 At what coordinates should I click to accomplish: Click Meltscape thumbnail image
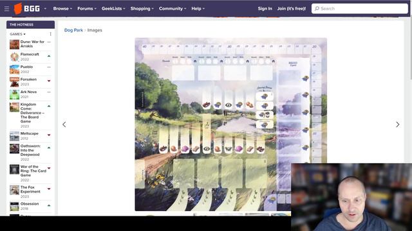(x=14, y=136)
